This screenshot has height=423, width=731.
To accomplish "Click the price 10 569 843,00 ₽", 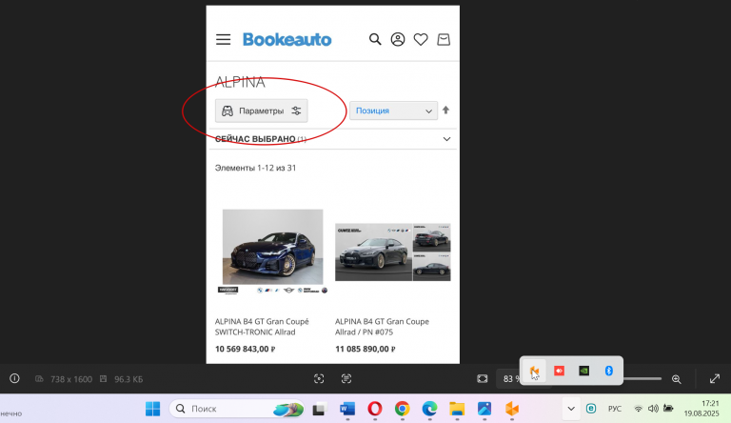I will pyautogui.click(x=246, y=349).
